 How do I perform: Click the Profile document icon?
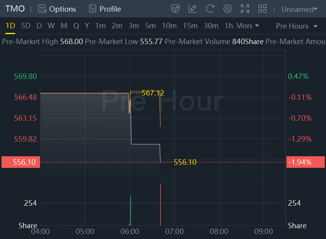[92, 9]
